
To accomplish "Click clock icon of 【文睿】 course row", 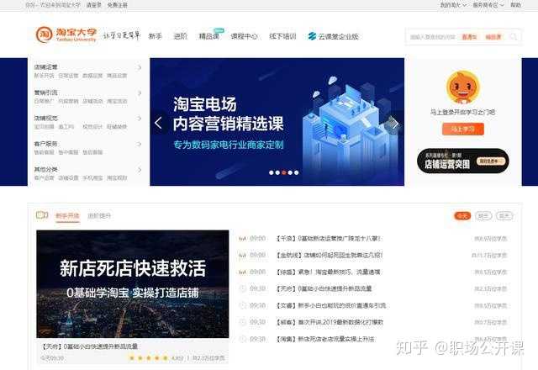I will pos(243,305).
